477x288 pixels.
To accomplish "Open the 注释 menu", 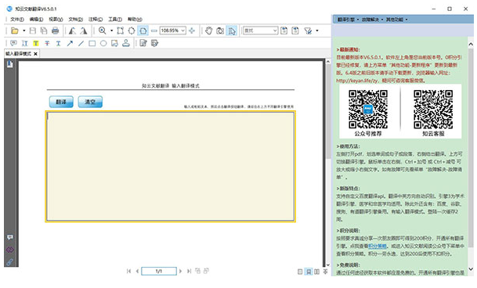I will click(x=96, y=20).
